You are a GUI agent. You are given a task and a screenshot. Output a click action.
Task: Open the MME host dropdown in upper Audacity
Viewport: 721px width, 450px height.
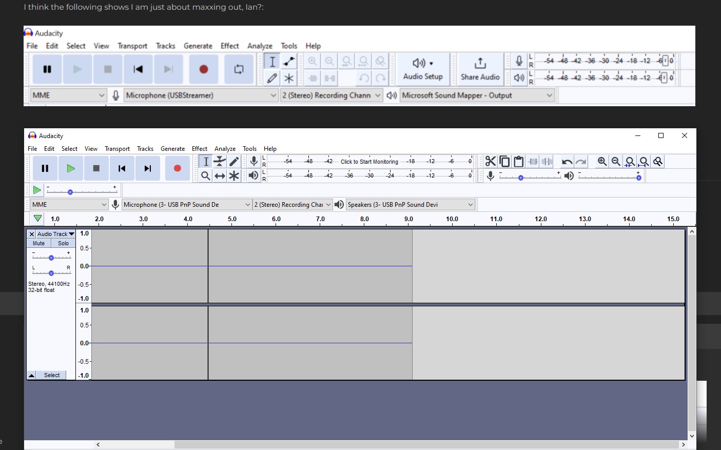pos(68,95)
